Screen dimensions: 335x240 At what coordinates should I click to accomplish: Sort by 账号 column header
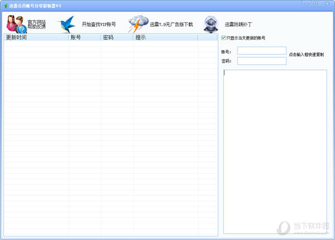tap(85, 37)
